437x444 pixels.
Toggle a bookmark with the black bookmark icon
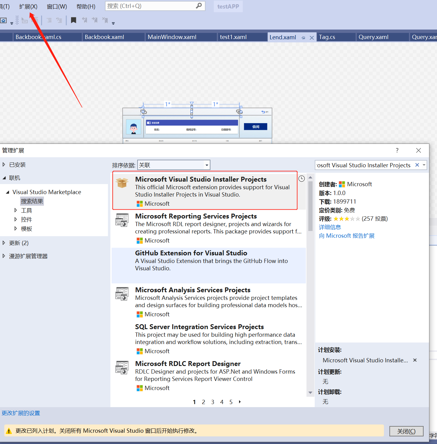pyautogui.click(x=73, y=20)
